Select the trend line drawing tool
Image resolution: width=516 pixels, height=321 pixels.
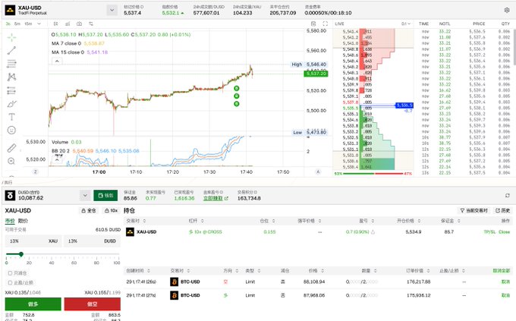point(11,50)
